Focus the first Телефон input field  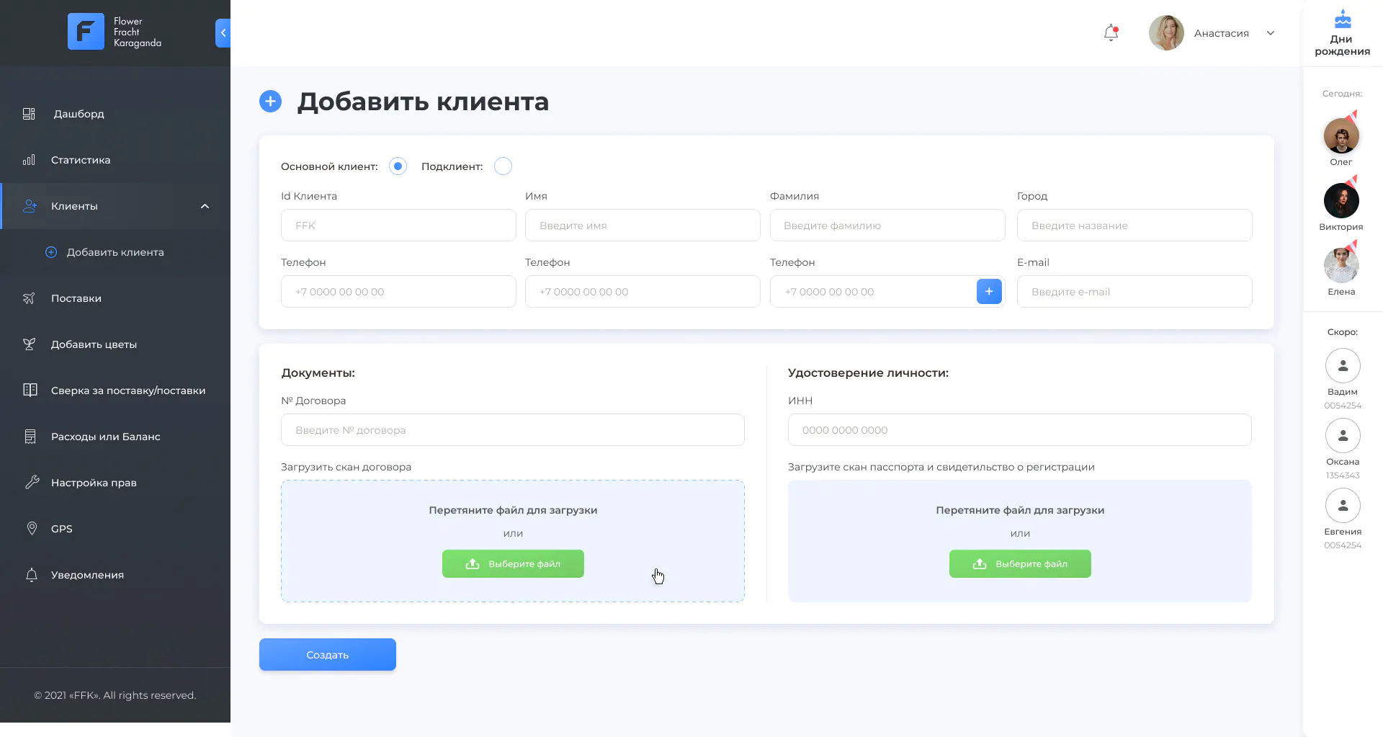[398, 292]
